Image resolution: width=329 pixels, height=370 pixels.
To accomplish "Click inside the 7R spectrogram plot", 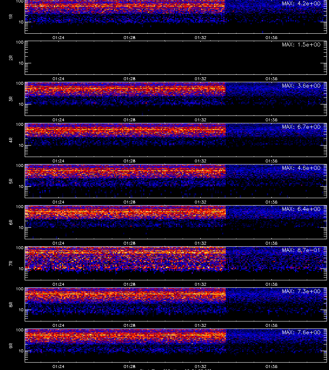I will click(176, 264).
